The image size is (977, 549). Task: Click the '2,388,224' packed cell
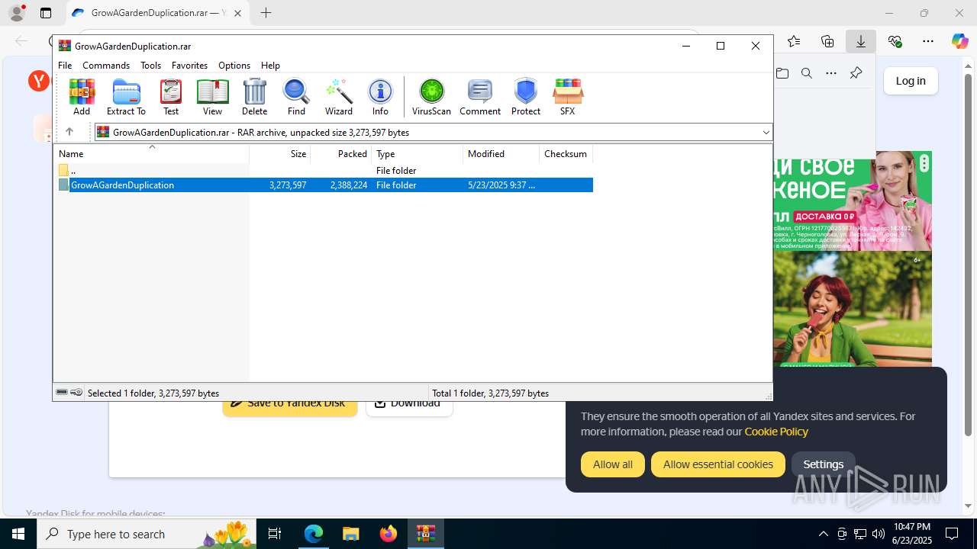point(349,185)
